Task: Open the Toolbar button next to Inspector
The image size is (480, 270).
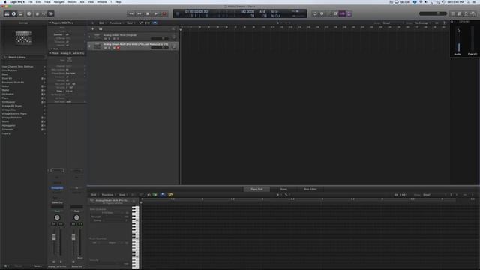Action: (20, 13)
